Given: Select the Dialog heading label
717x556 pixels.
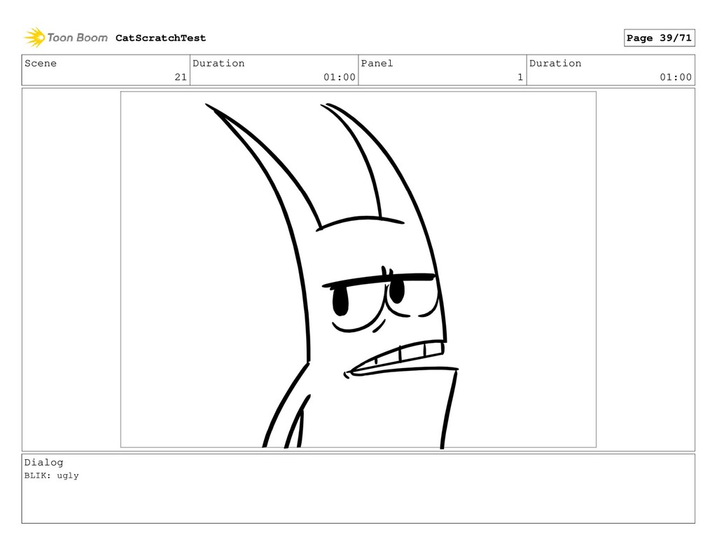Looking at the screenshot, I should pos(44,463).
